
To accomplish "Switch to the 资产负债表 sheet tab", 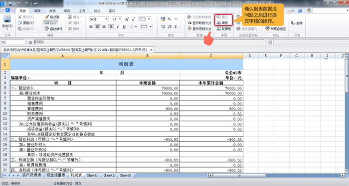I will click(x=31, y=176).
